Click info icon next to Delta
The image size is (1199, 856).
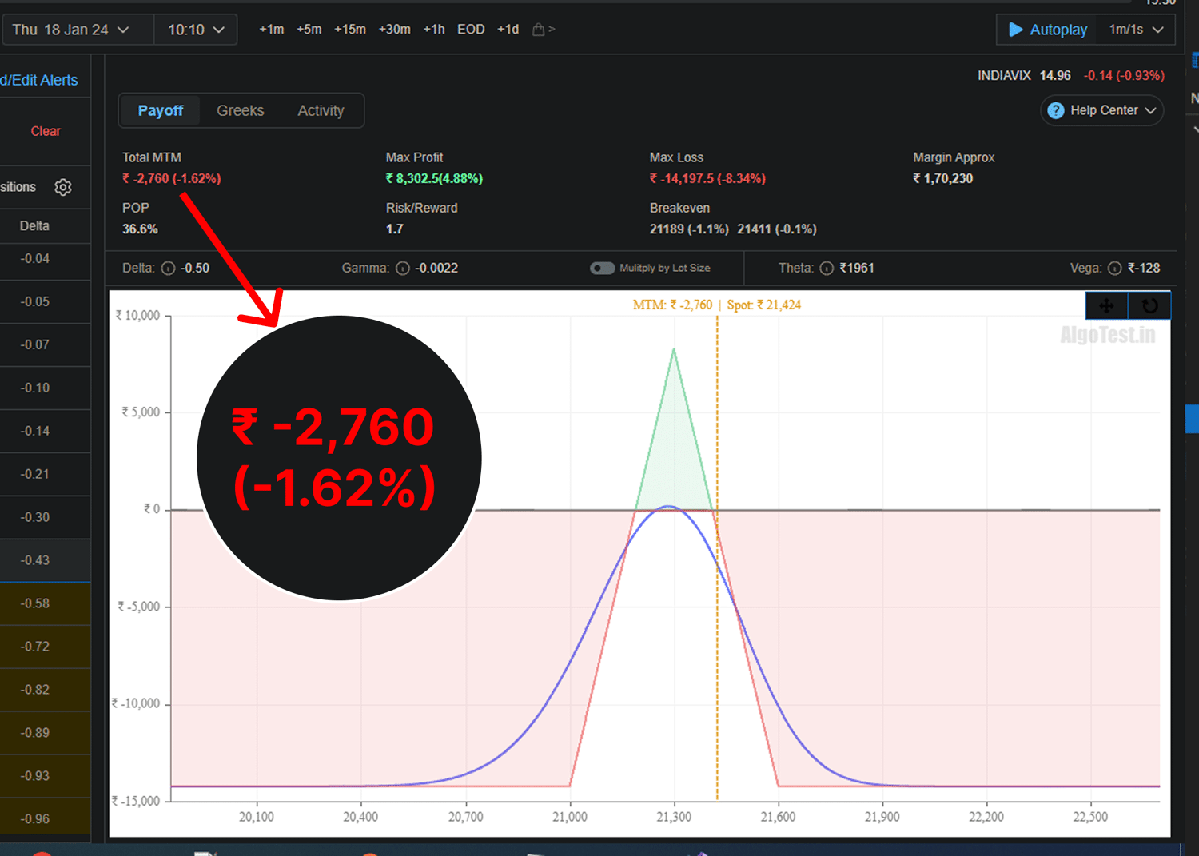(168, 269)
